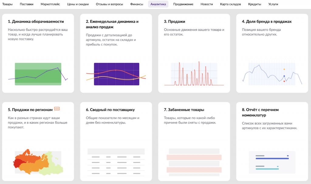Viewport: 311px width, 184px height.
Task: Select the highlighted Аналитика tab
Action: pos(158,4)
